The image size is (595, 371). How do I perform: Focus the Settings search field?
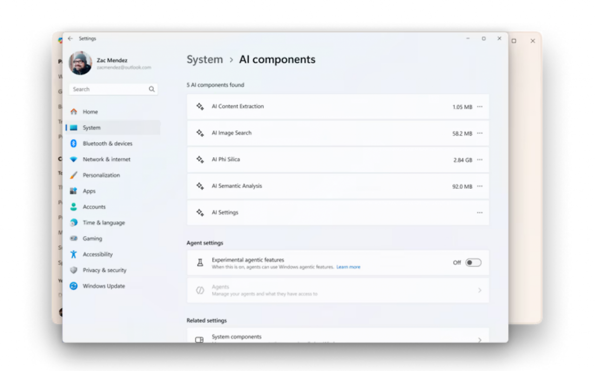113,89
